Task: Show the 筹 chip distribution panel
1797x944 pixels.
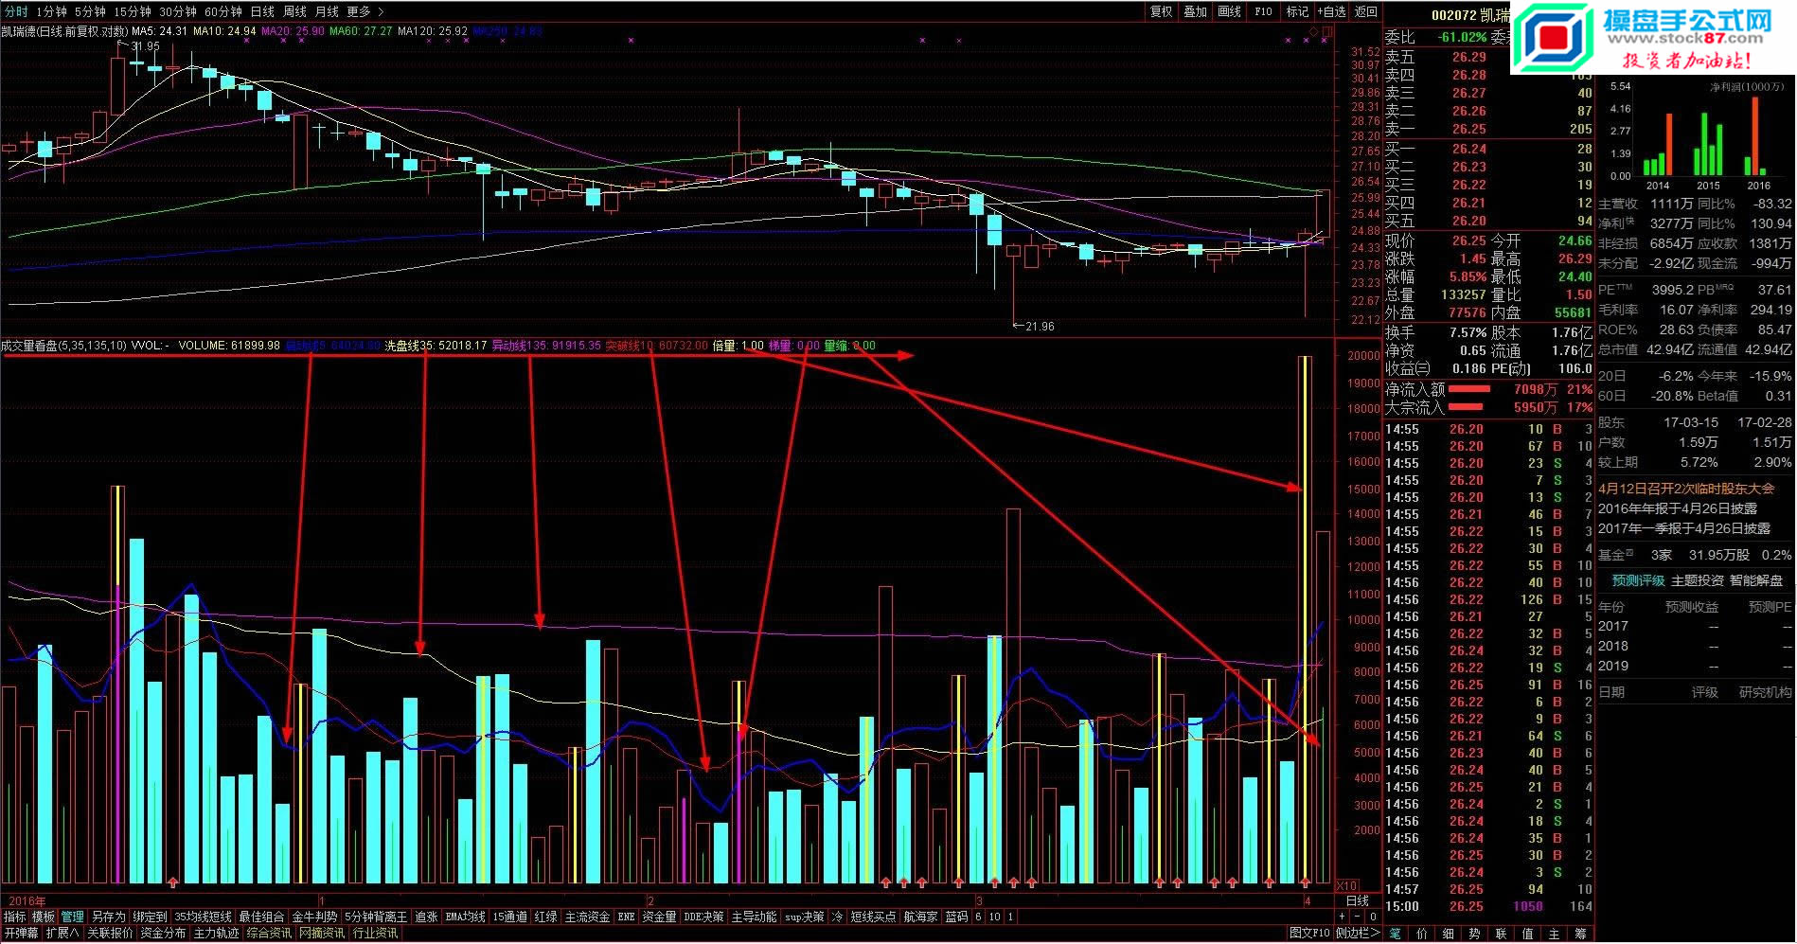Action: [x=1581, y=934]
